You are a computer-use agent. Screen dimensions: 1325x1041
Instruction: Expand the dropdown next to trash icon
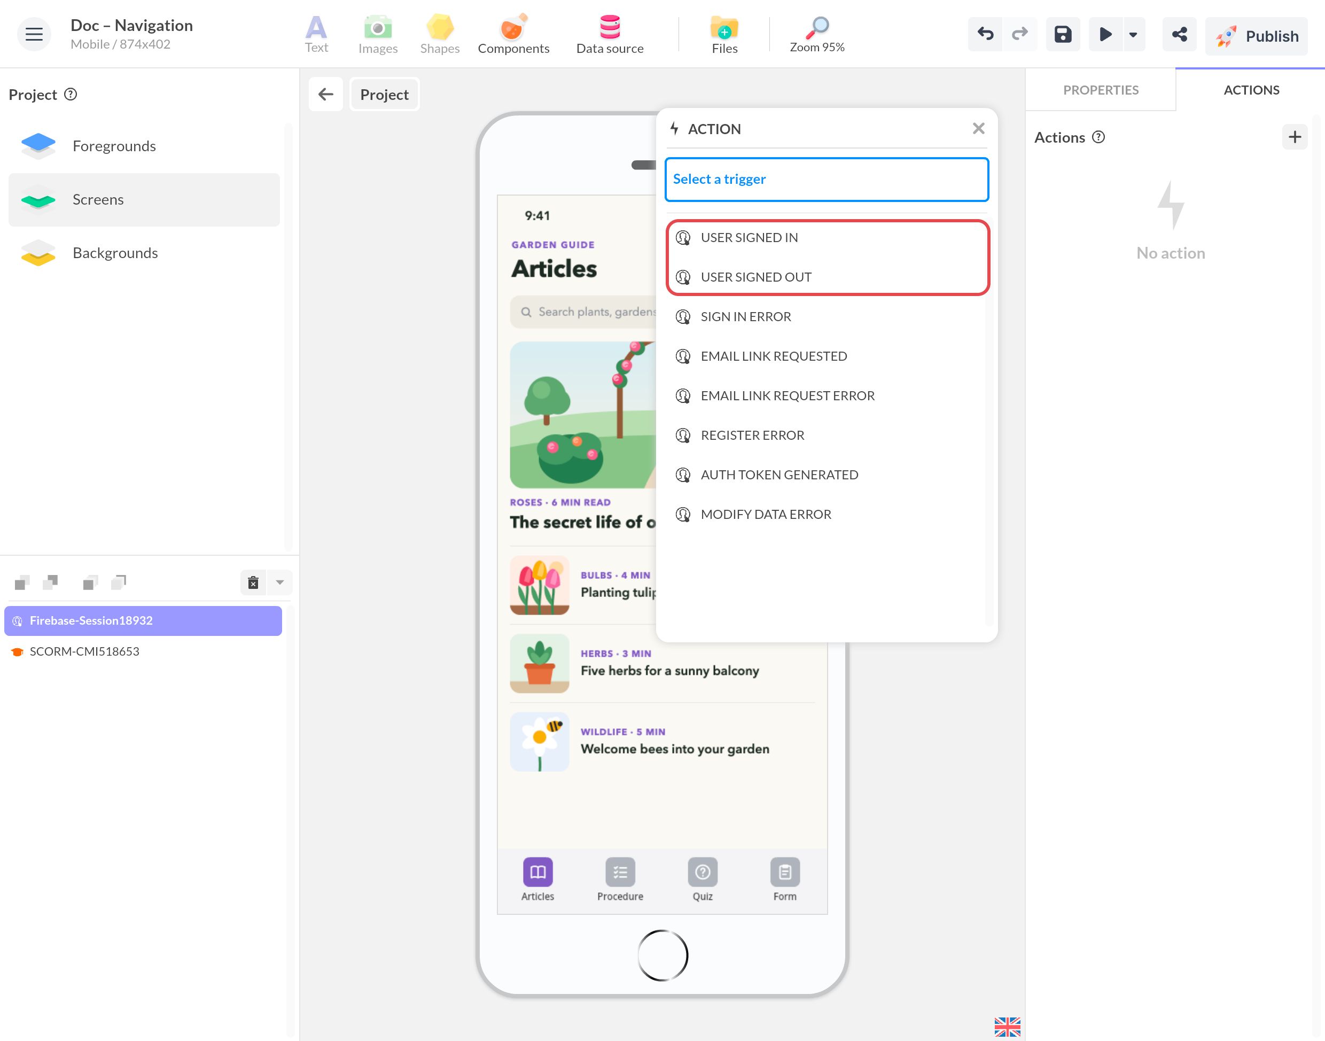click(x=279, y=582)
